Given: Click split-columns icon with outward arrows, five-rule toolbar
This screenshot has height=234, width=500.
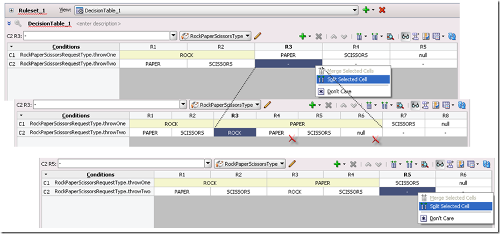Looking at the screenshot, I should point(374,36).
